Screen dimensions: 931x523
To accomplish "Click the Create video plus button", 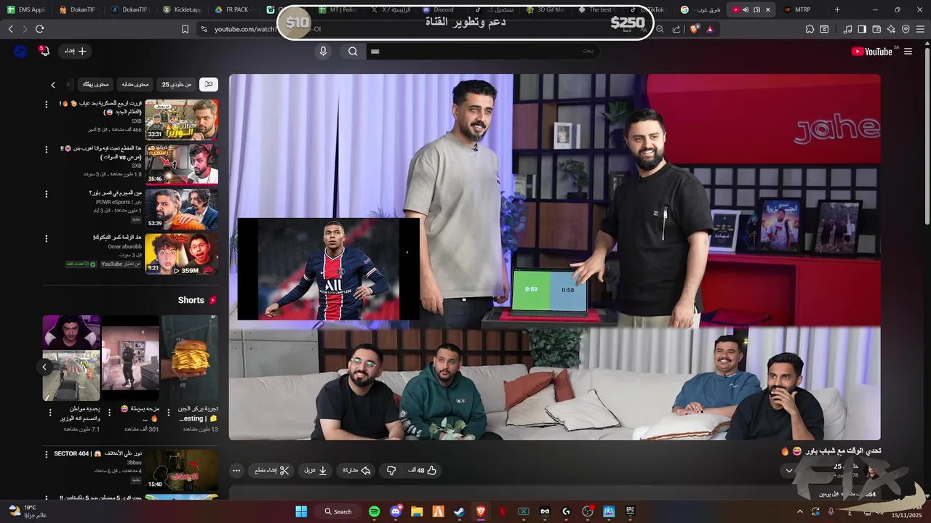I will point(75,51).
